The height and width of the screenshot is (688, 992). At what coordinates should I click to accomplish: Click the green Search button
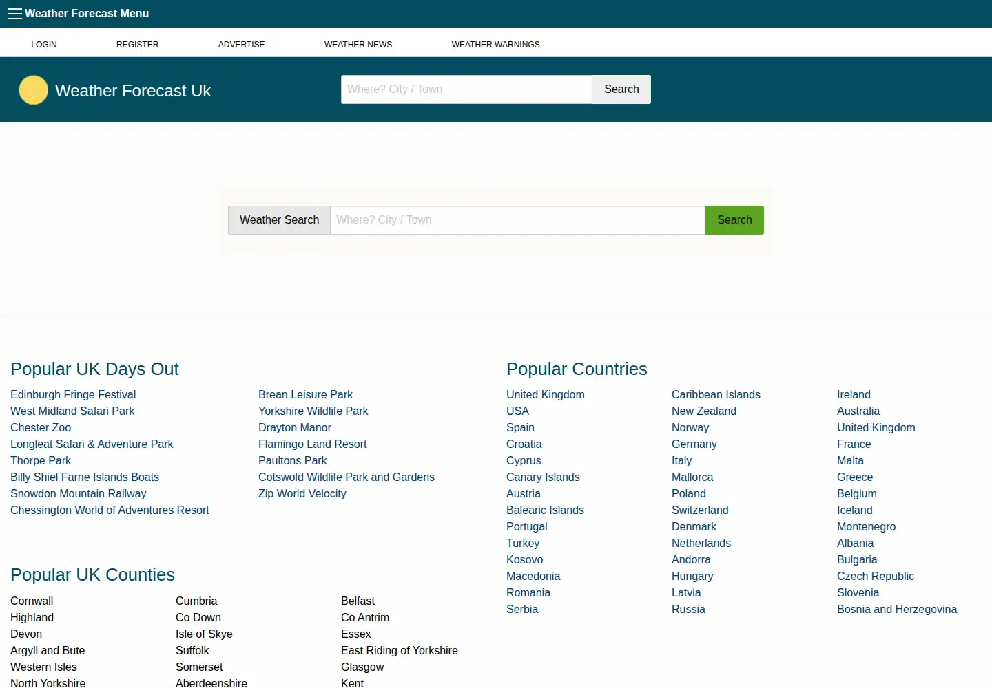click(734, 220)
